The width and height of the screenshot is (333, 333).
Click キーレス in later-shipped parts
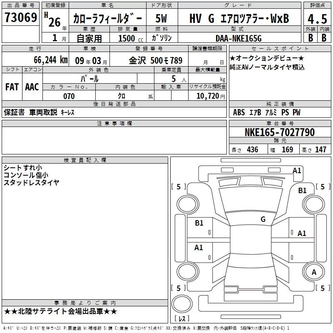(x=67, y=112)
